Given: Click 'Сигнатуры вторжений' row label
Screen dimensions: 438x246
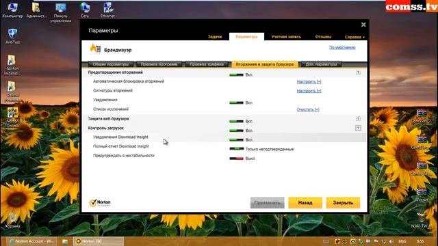Looking at the screenshot, I should [112, 91].
